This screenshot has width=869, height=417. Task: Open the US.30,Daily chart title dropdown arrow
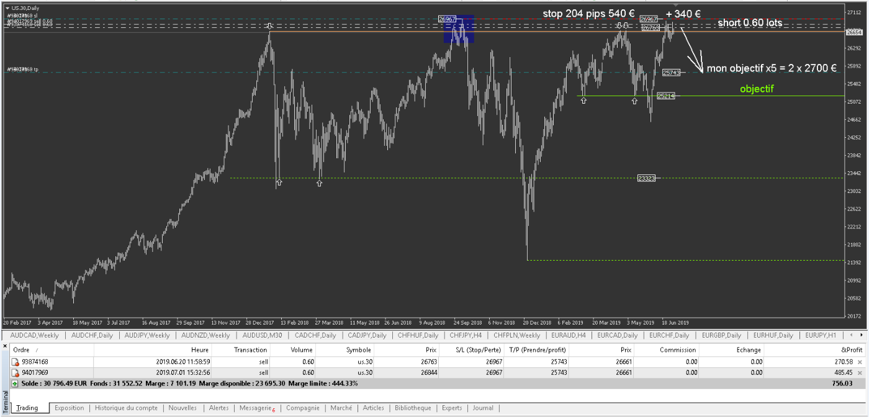click(7, 7)
